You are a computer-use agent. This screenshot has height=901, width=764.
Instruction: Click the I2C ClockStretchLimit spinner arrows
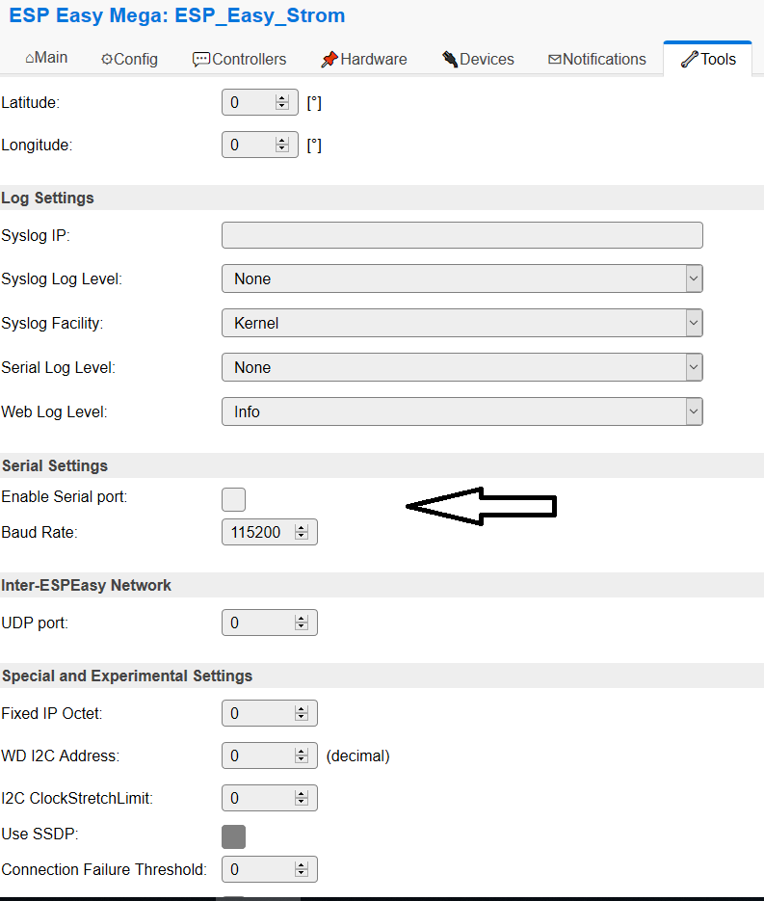tap(301, 798)
